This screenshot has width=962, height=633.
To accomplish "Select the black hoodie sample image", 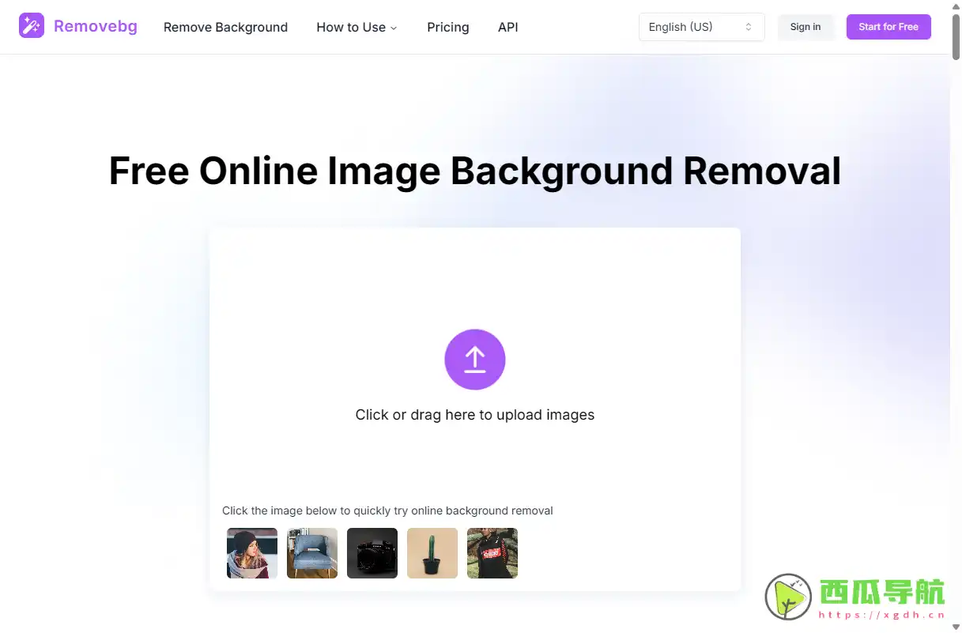I will tap(492, 552).
